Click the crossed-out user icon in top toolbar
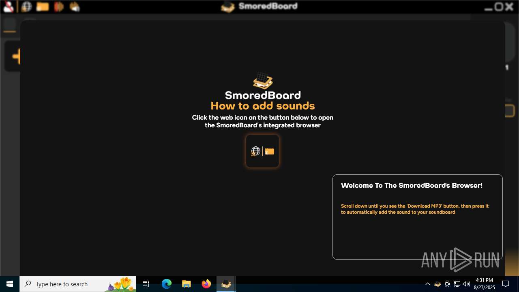This screenshot has width=519, height=292. [x=9, y=6]
